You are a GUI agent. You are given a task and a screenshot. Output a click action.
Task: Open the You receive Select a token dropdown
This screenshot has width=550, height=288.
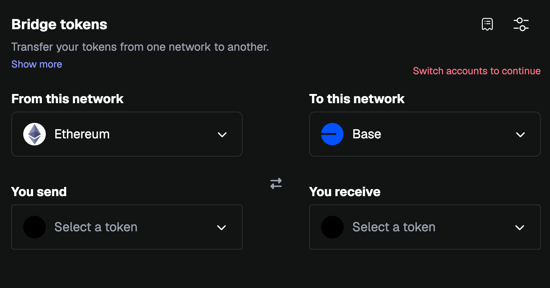tap(425, 227)
